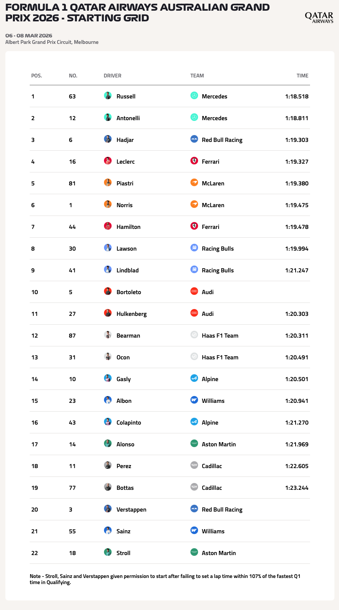Click the DRIVER column header
The image size is (339, 610).
(x=112, y=76)
